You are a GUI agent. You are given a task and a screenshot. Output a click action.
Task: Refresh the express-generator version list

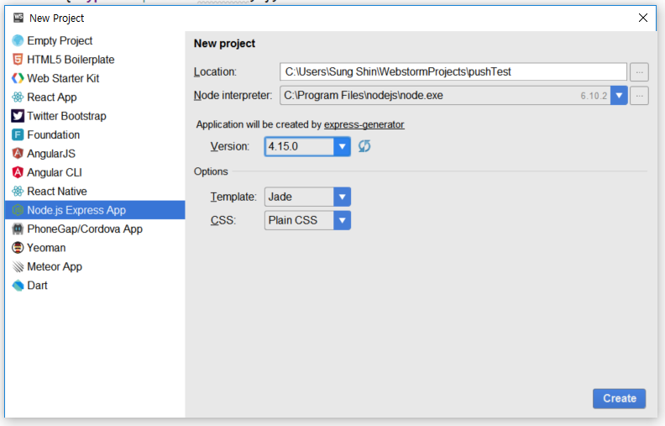[364, 146]
